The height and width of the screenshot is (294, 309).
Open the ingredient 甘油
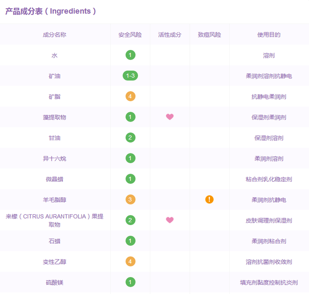pos(55,138)
